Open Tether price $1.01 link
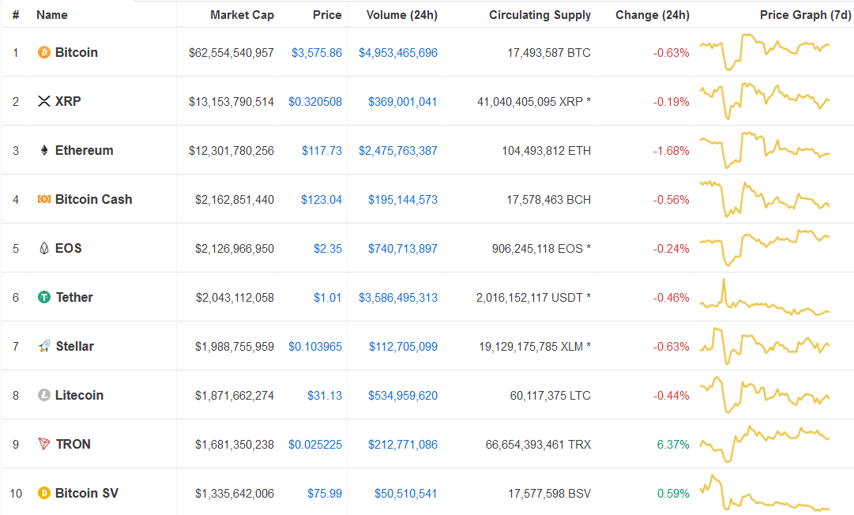 coord(328,298)
